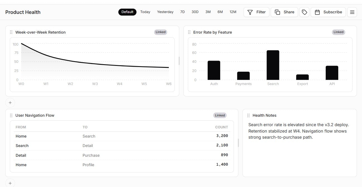This screenshot has width=362, height=187.
Task: Click the Share button
Action: pos(284,12)
